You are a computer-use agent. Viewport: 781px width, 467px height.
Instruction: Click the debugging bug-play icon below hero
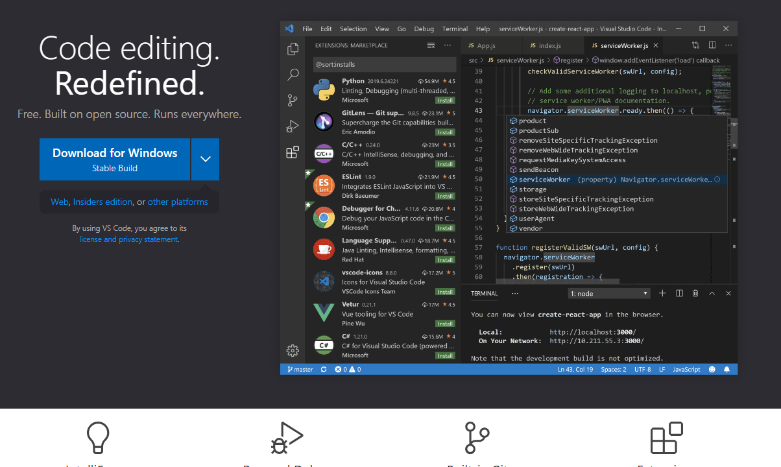click(287, 438)
